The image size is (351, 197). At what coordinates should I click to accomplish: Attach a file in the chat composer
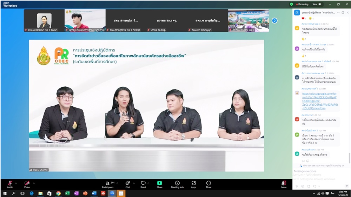[309, 186]
